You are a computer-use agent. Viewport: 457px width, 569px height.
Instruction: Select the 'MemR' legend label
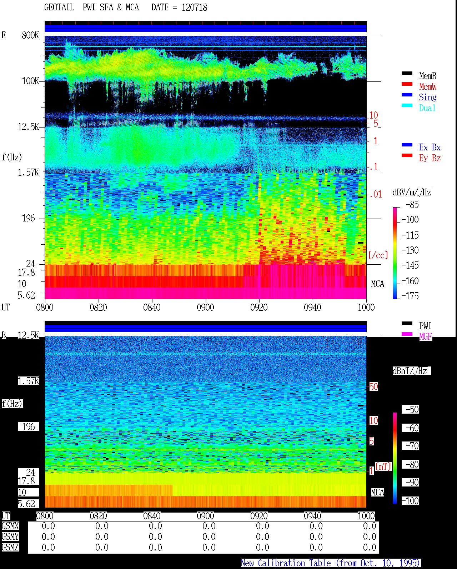pos(428,76)
